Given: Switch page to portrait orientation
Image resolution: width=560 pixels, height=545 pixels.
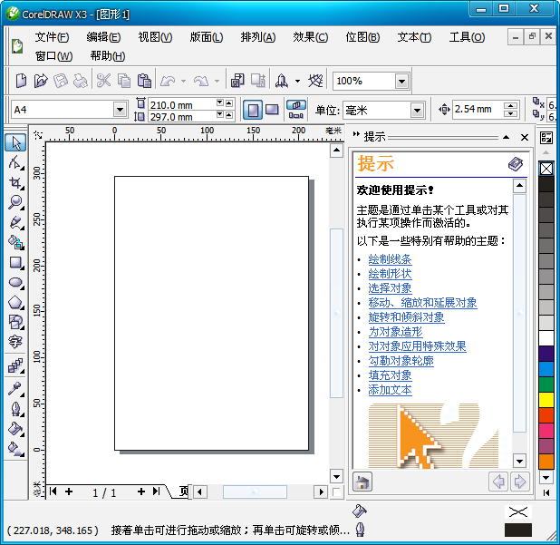Looking at the screenshot, I should [x=252, y=110].
